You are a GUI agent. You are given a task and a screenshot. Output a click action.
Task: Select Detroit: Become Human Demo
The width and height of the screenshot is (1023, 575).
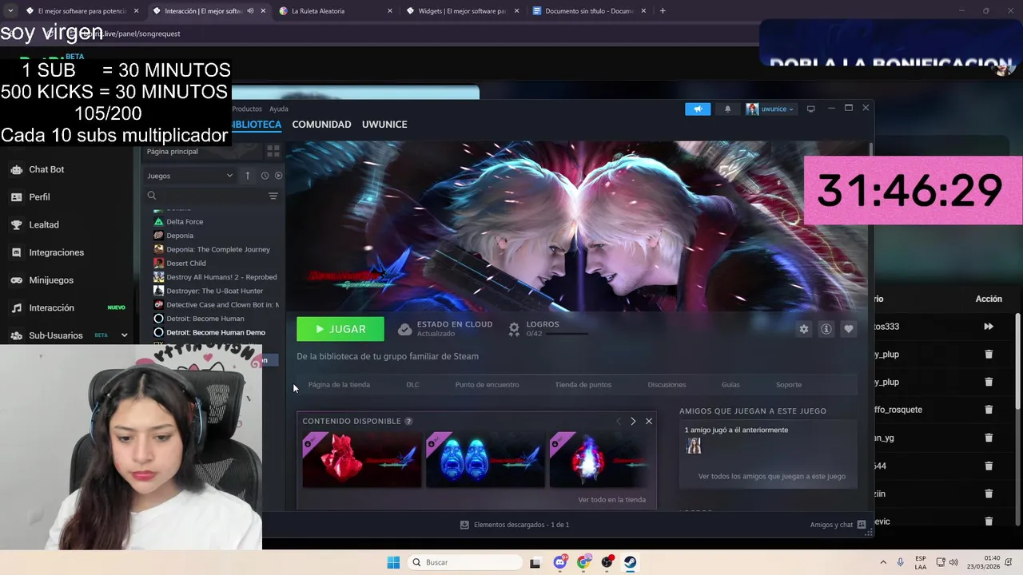(215, 332)
